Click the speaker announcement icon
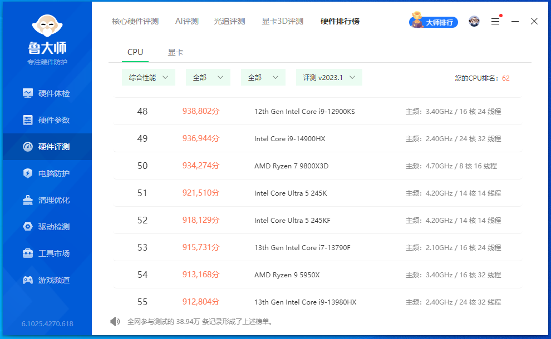551x339 pixels. (x=115, y=321)
